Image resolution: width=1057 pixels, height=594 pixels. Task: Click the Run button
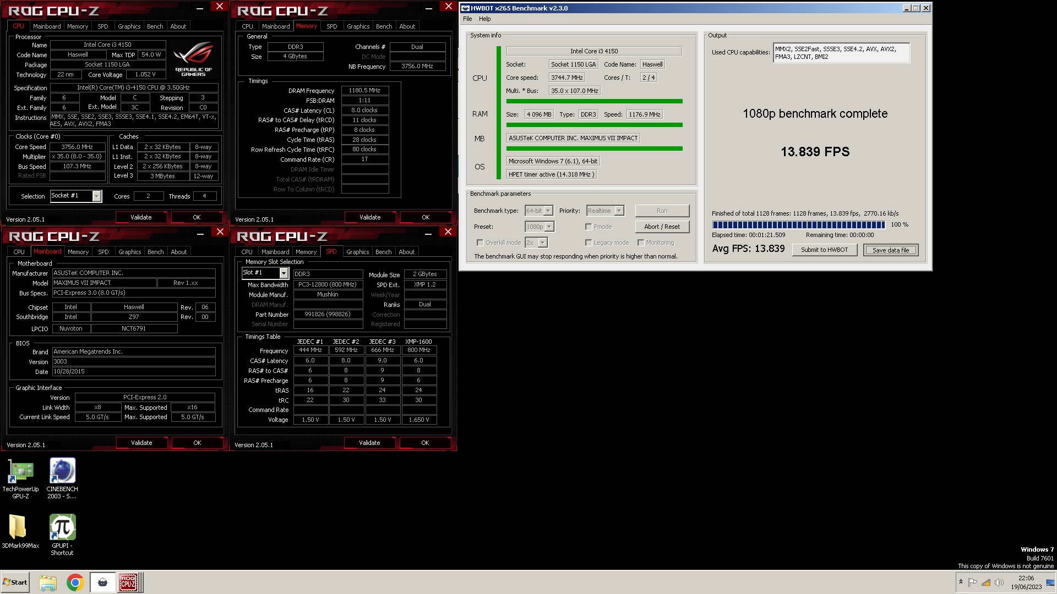pos(662,211)
